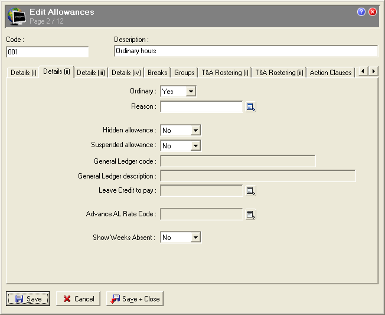Expand the Suspended allowance dropdown
Image resolution: width=385 pixels, height=315 pixels.
pyautogui.click(x=195, y=146)
